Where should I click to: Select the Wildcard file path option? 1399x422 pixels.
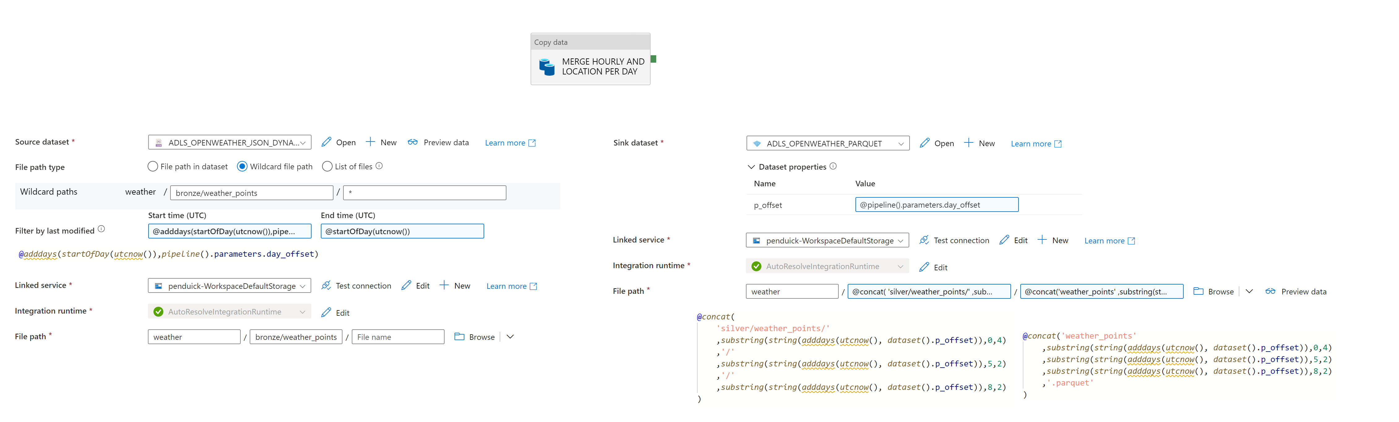pos(242,167)
